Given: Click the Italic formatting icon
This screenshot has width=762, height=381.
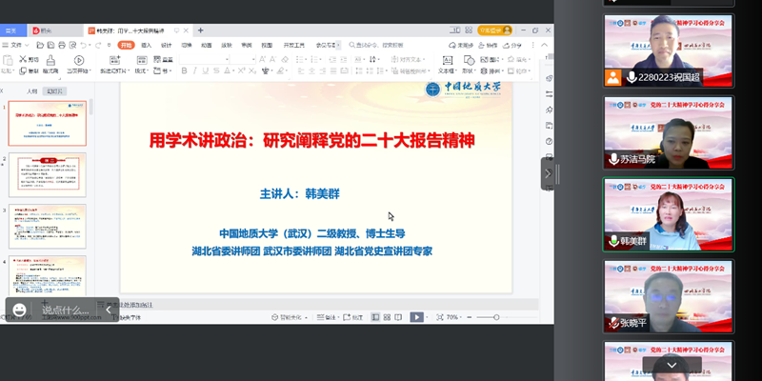Looking at the screenshot, I should [195, 70].
